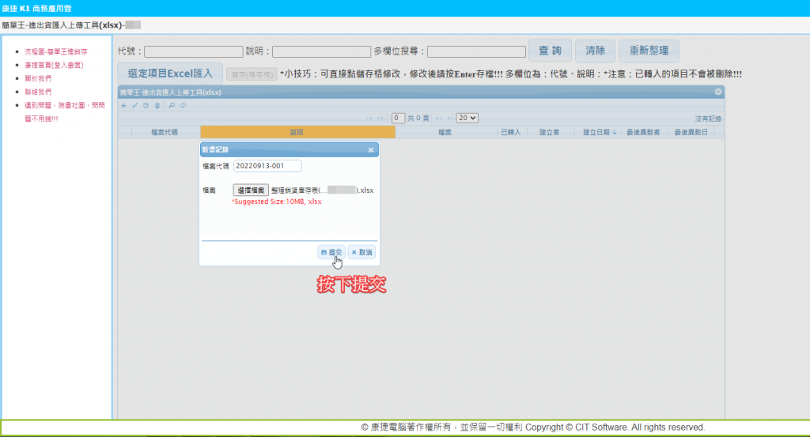This screenshot has width=810, height=437.
Task: Click the edit pencil icon in grid toolbar
Action: click(x=134, y=105)
